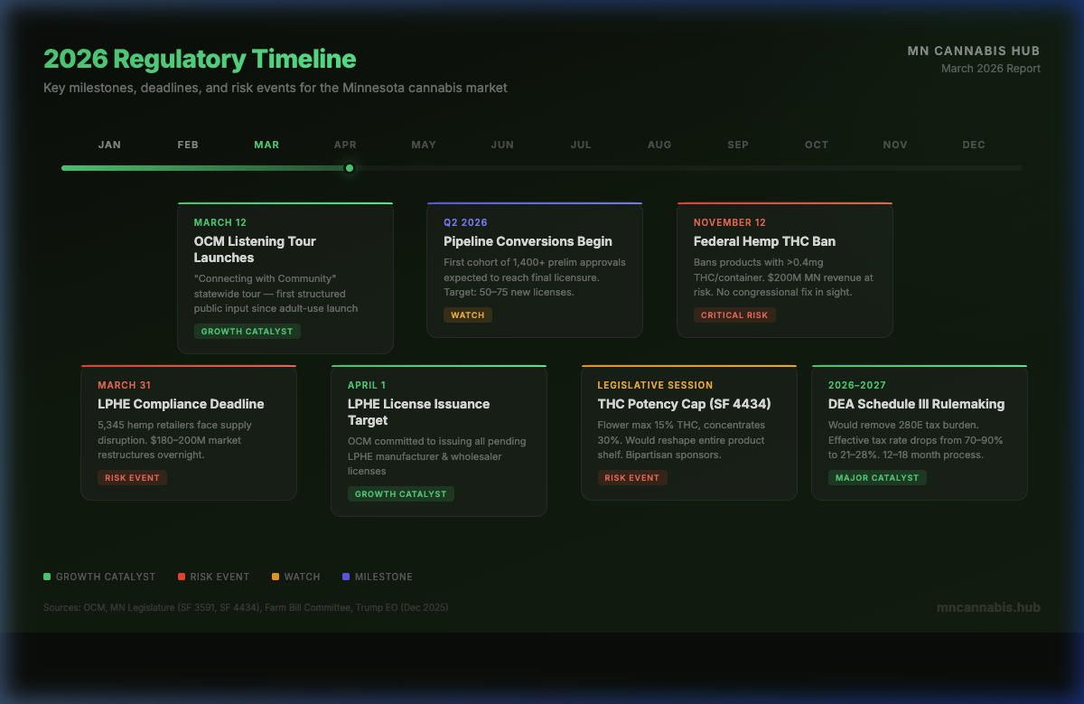Viewport: 1084px width, 704px height.
Task: Click the MN Cannabis Hub header logo
Action: click(974, 51)
